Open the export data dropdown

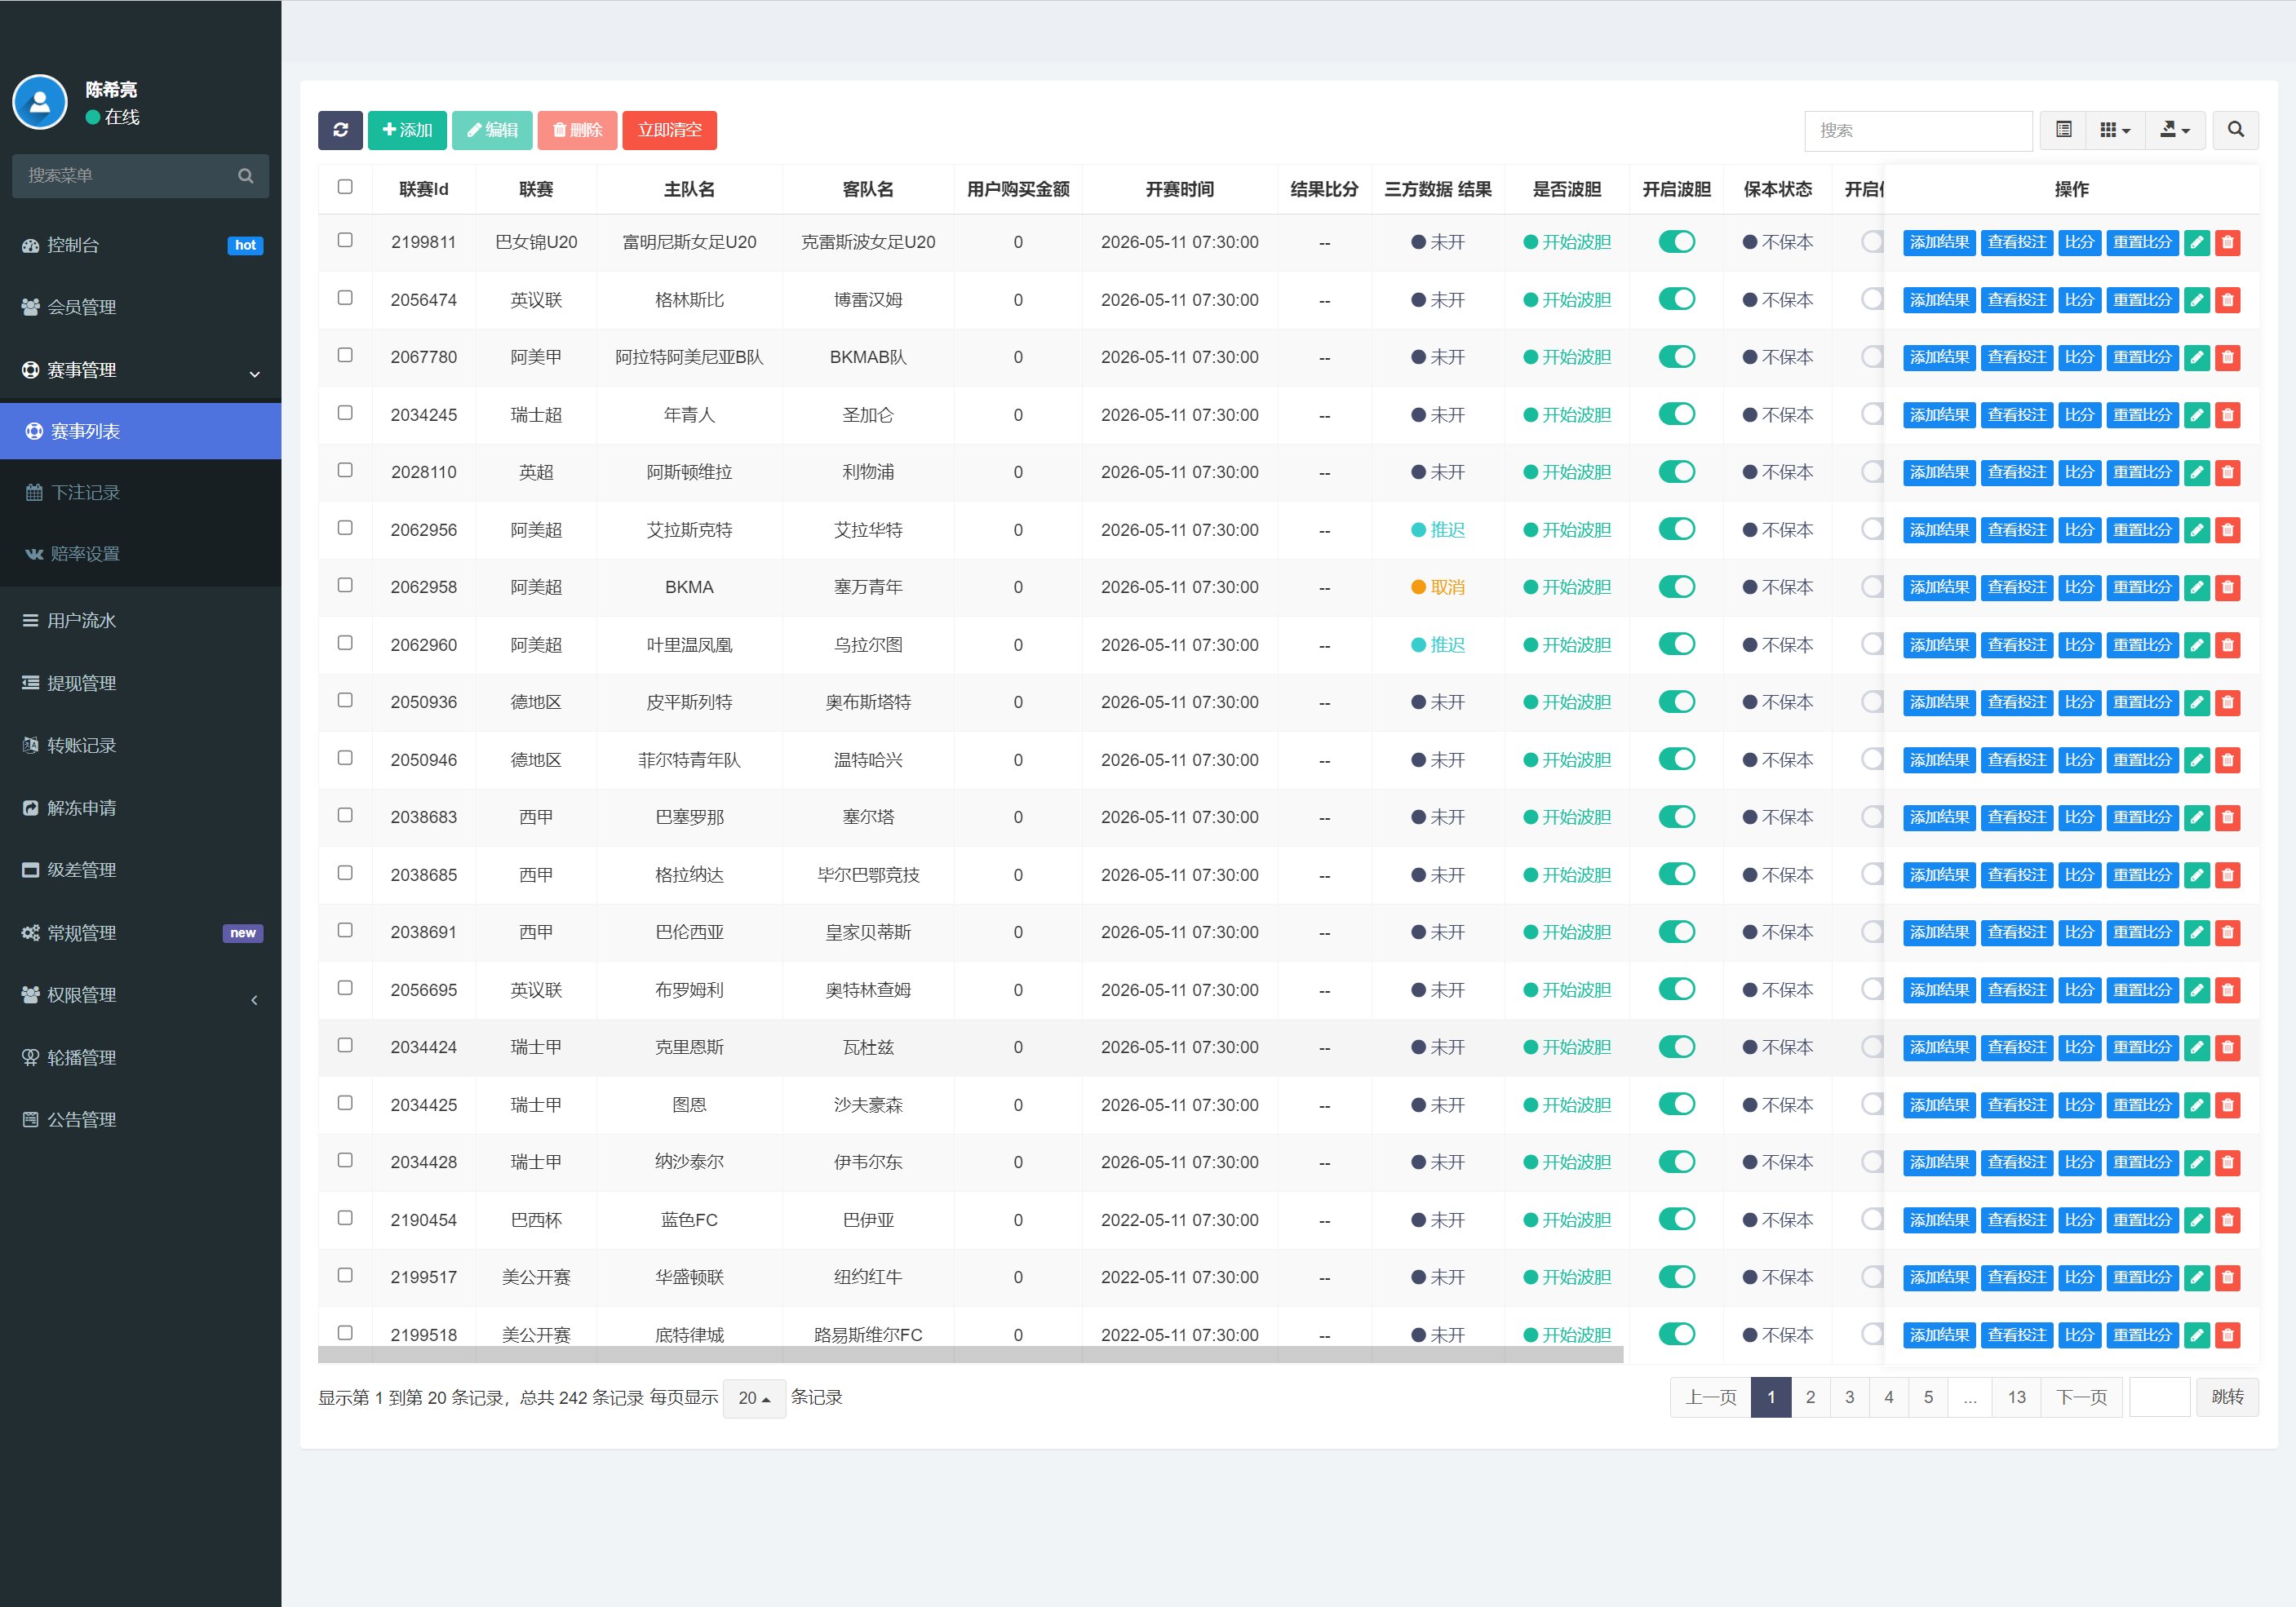tap(2175, 130)
